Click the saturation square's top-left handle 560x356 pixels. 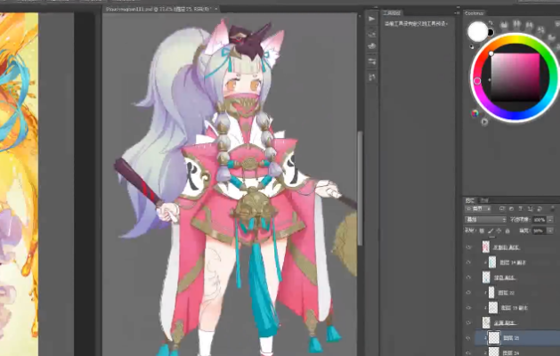[491, 53]
